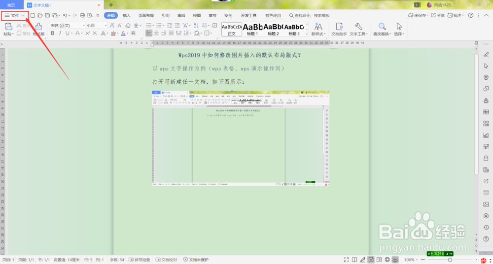The image size is (493, 264).
Task: Click the lock icon in right sidebar
Action: click(x=486, y=158)
